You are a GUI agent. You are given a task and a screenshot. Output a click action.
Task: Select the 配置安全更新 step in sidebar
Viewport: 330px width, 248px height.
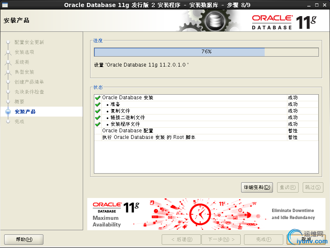coord(29,42)
